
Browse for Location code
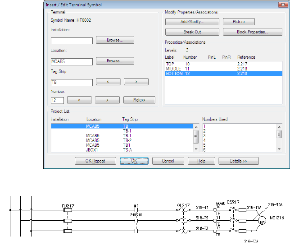(115, 61)
